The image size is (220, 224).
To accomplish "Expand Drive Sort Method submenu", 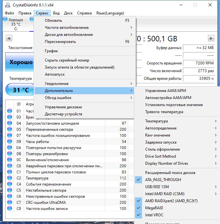I will pyautogui.click(x=177, y=156).
